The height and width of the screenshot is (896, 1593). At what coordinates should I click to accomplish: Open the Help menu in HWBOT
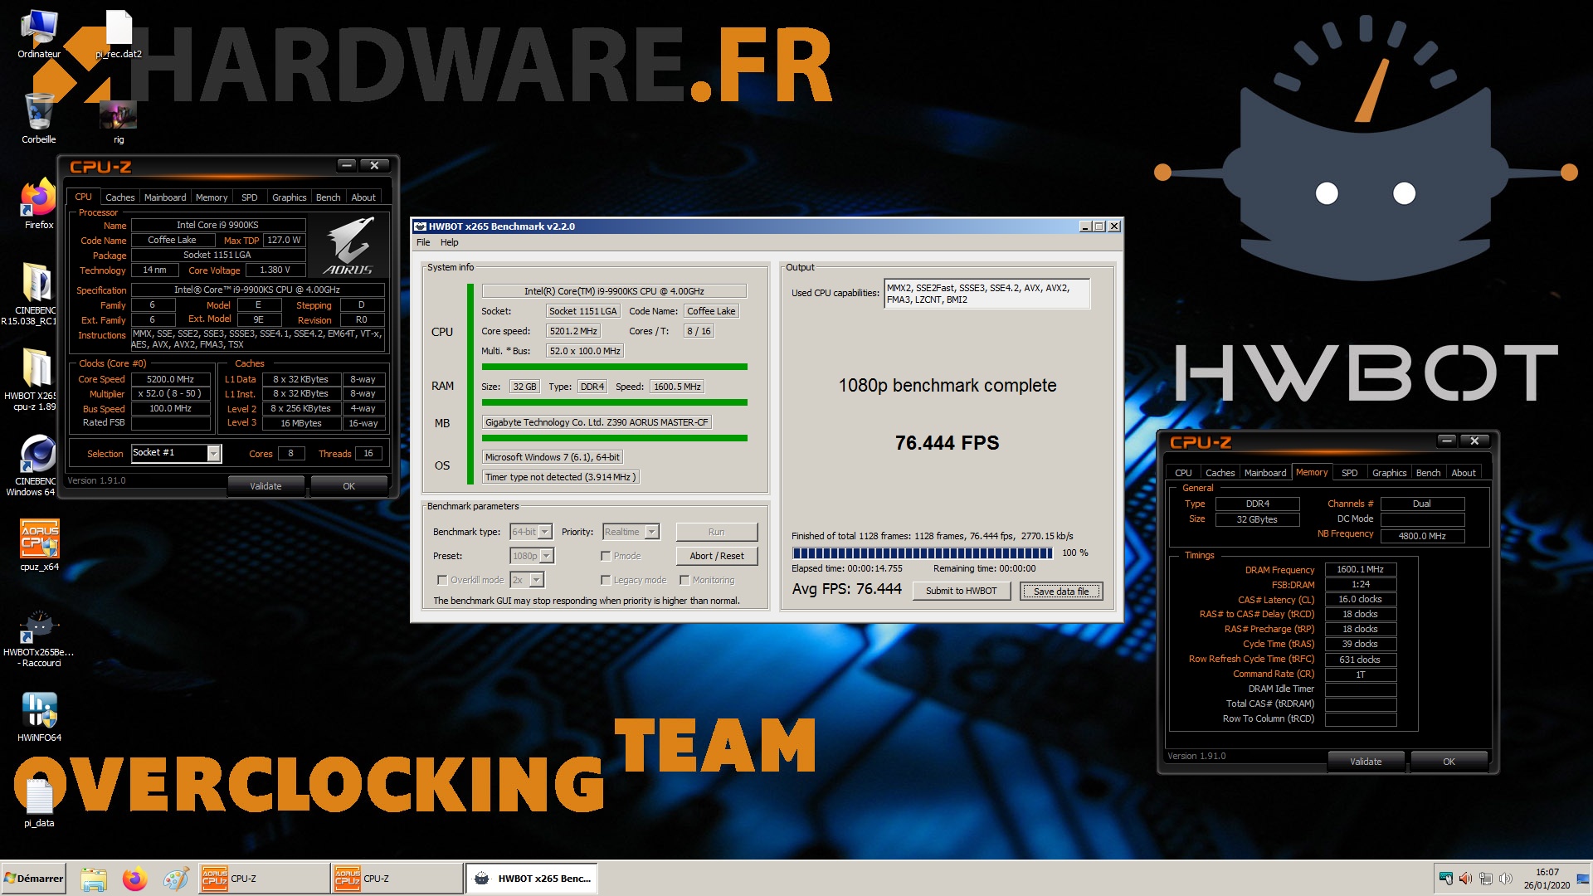tap(449, 242)
